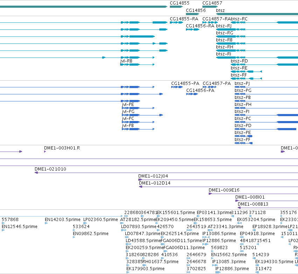Click EST label EK053204.5prime
298x274 pixels.
[256, 220]
